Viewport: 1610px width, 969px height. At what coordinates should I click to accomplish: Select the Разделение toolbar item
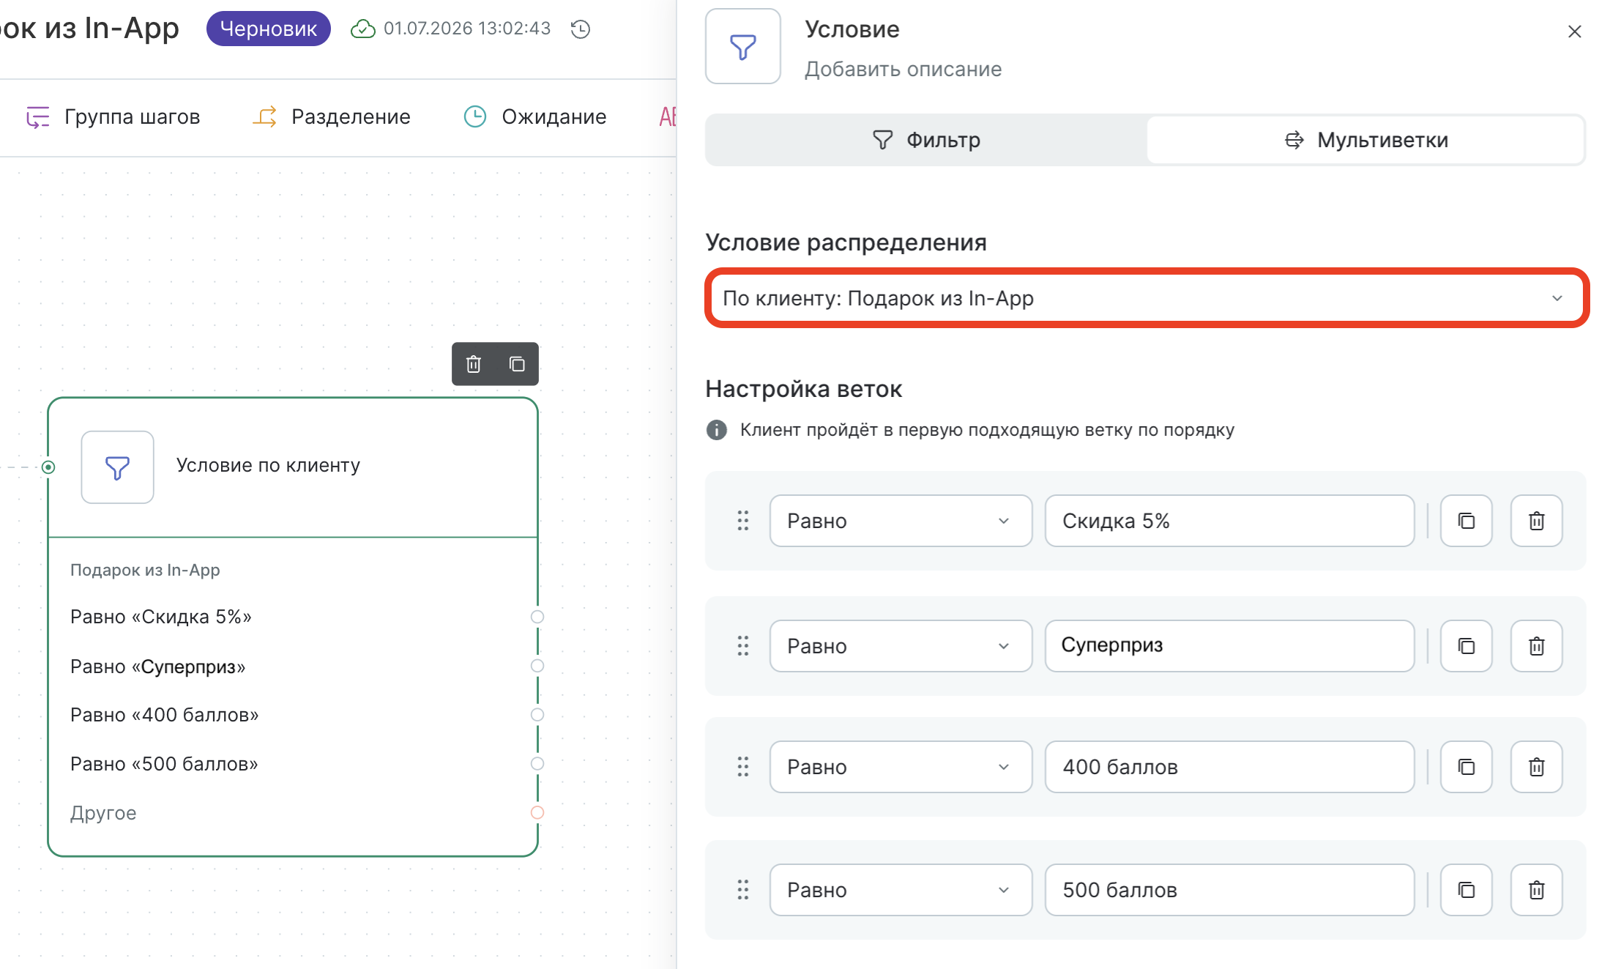point(332,116)
